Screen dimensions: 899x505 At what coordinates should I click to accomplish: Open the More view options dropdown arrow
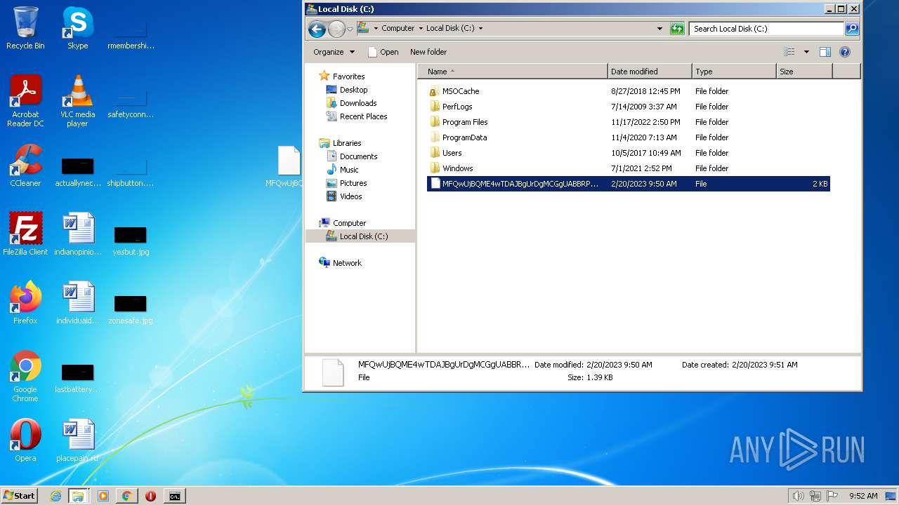tap(806, 52)
